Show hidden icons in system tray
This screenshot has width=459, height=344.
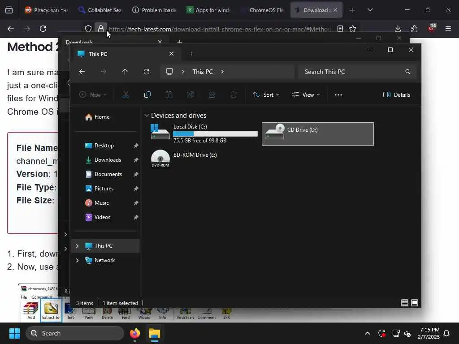(368, 333)
